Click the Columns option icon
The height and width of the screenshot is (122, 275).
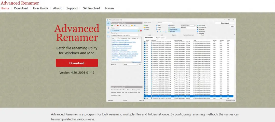coord(169,27)
